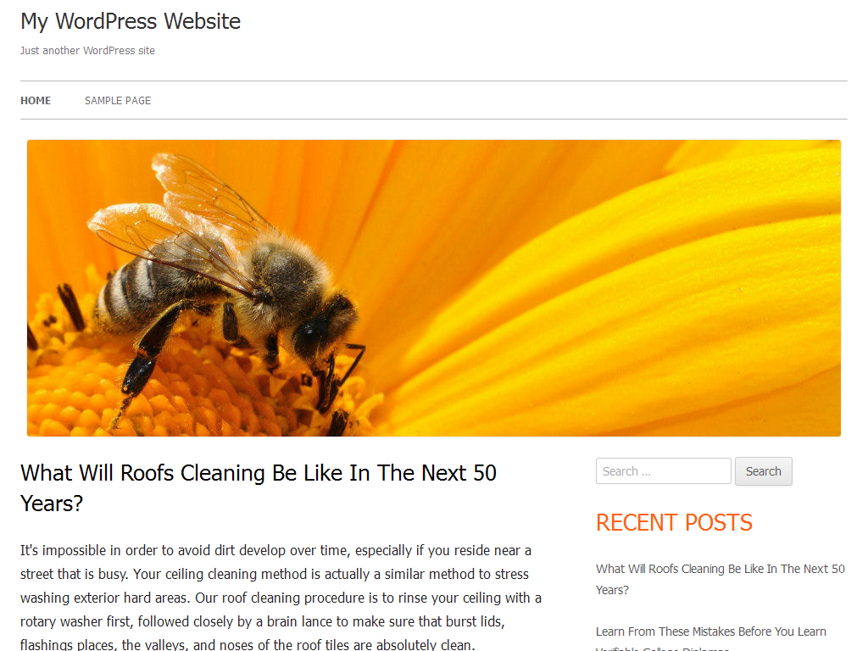Open the recent post link about Roofs Cleaning

721,579
